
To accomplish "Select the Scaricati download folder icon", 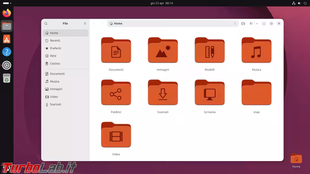I will 163,93.
